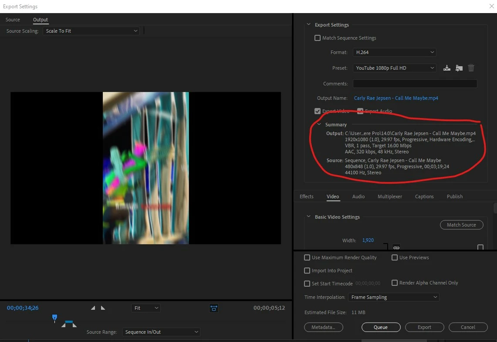The image size is (497, 342).
Task: Select the Output tab
Action: (x=40, y=20)
